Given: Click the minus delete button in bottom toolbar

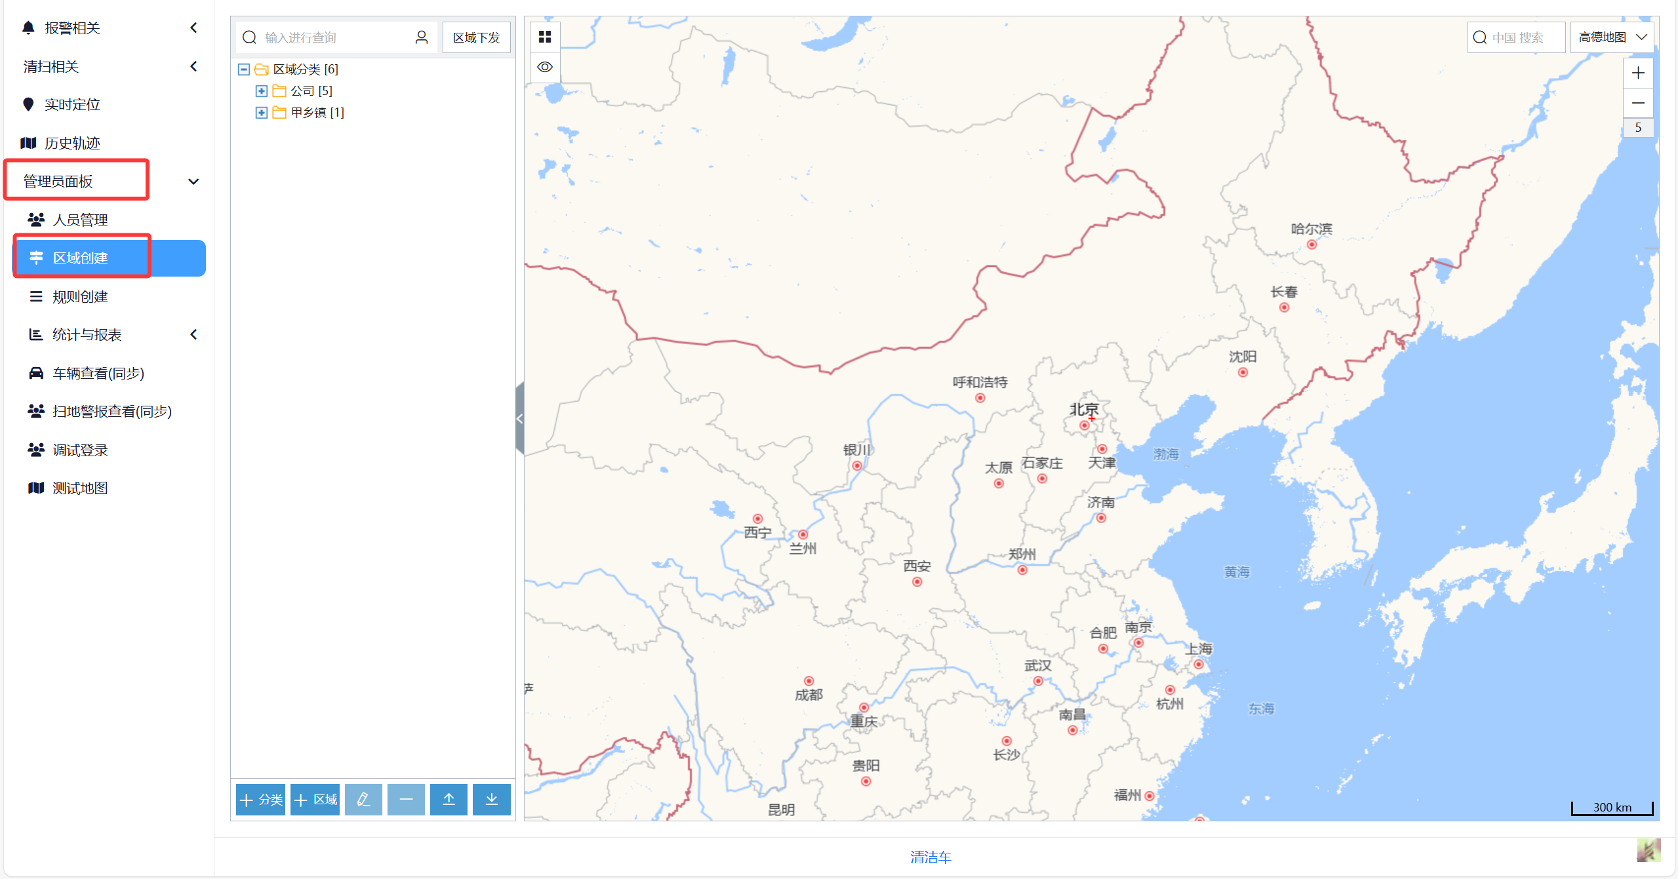Looking at the screenshot, I should 406,799.
